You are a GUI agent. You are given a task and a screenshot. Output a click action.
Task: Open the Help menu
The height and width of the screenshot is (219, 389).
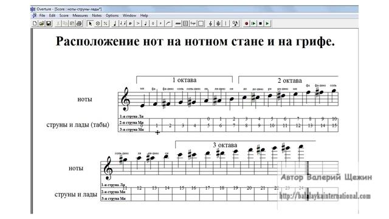point(144,15)
